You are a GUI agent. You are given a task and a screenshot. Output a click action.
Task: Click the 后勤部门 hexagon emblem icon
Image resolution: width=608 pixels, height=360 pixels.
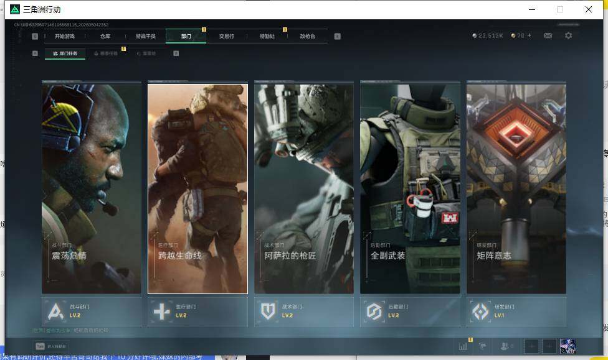[374, 312]
